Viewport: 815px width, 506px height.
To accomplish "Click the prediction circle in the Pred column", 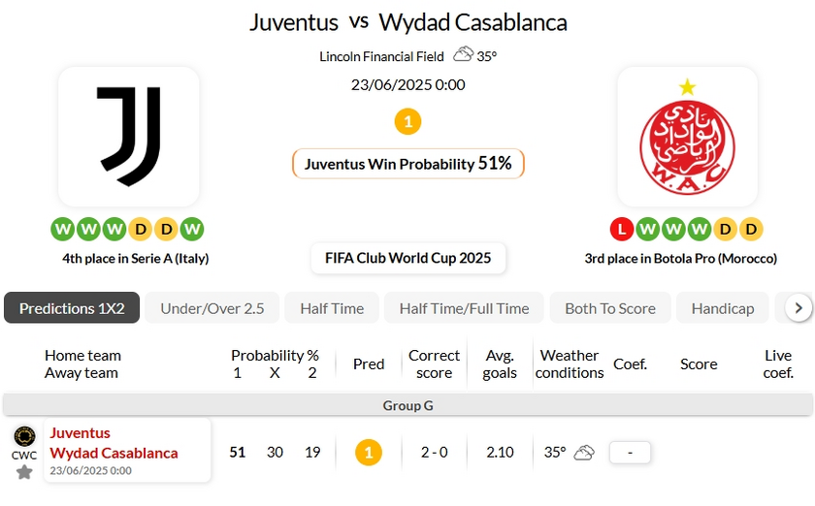I will click(x=368, y=452).
